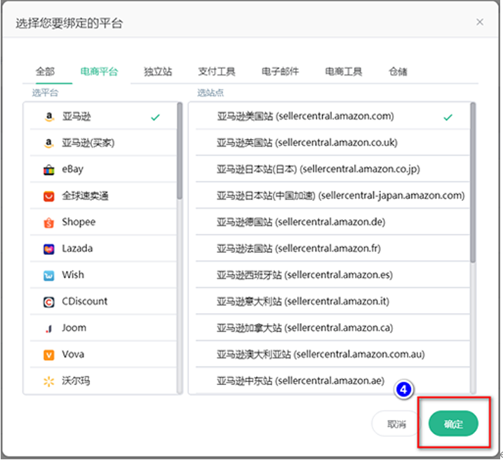Screen dimensions: 503x460
Task: Confirm selection with the green 确定 button
Action: coord(453,423)
